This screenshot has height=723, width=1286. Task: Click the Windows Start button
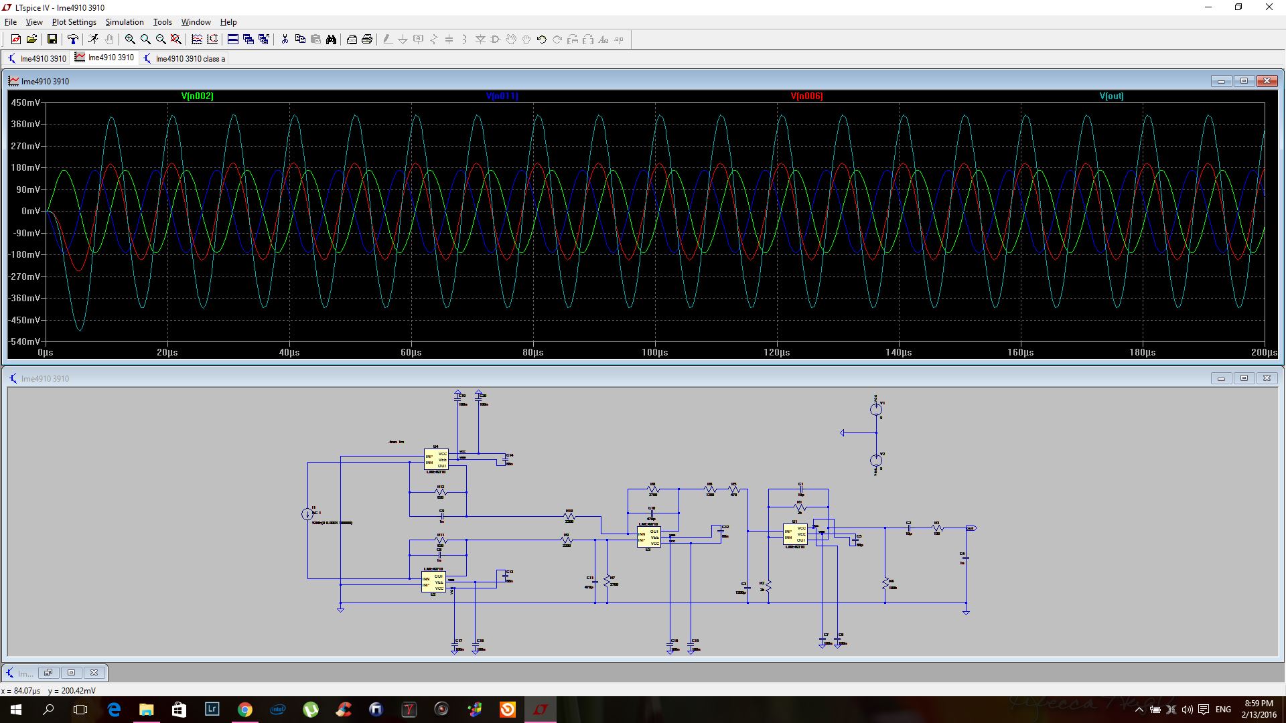16,709
